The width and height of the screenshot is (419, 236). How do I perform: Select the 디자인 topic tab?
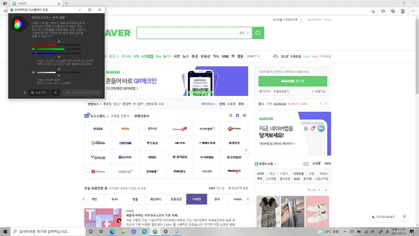click(196, 199)
